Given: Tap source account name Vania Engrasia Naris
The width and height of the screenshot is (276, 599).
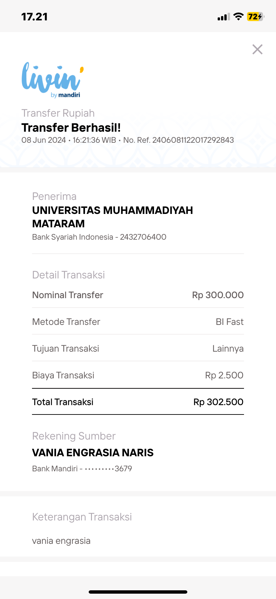Looking at the screenshot, I should 93,453.
